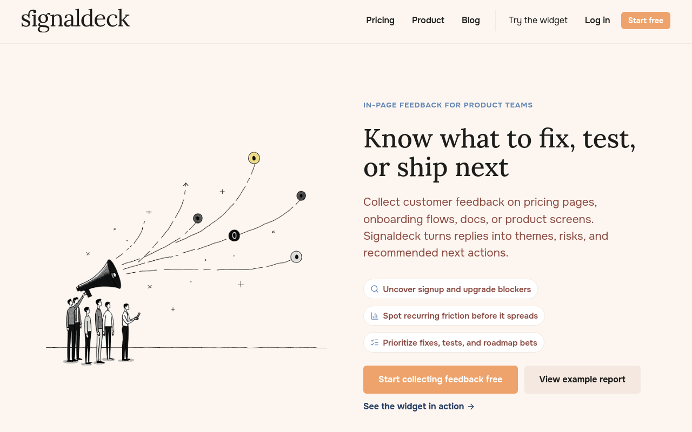
Task: Go to the Blog
Action: coord(471,21)
